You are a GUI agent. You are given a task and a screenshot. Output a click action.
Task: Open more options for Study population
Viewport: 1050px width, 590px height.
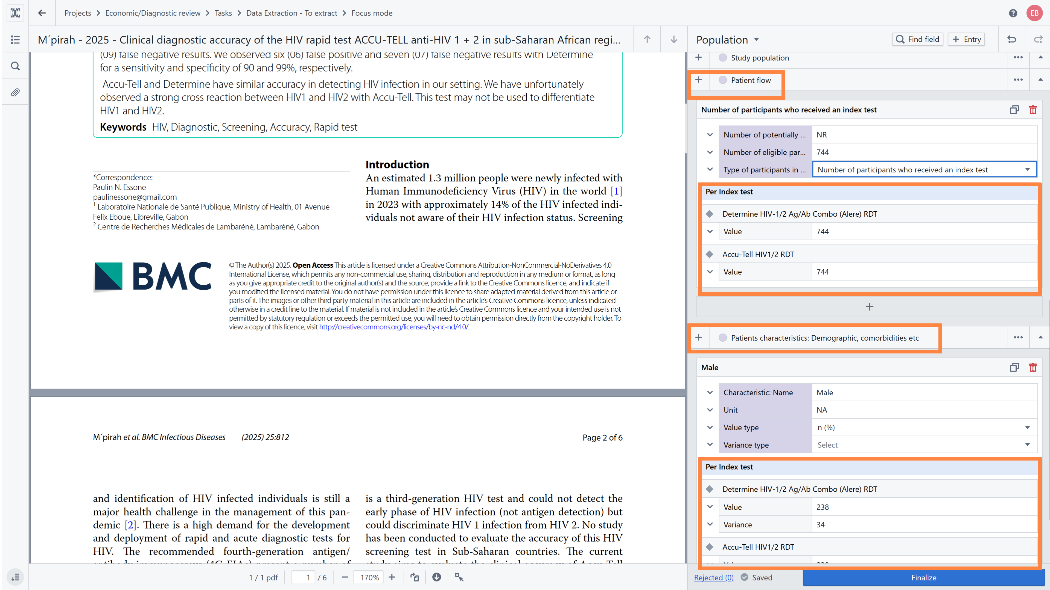tap(1018, 57)
